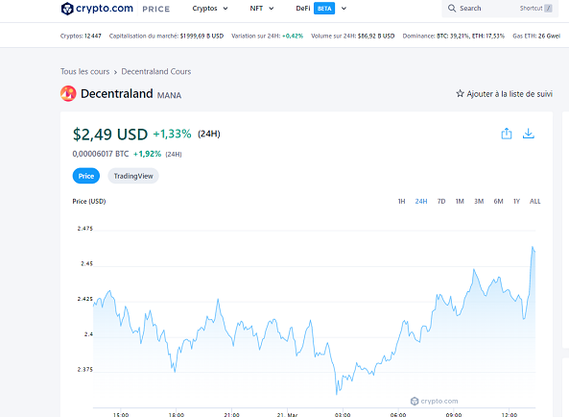Expand the Cryptos dropdown arrow
Screen dimensions: 569x417
[225, 9]
